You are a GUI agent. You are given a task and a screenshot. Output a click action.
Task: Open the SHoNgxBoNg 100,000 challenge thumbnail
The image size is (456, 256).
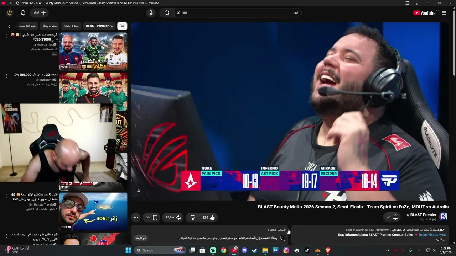[93, 91]
